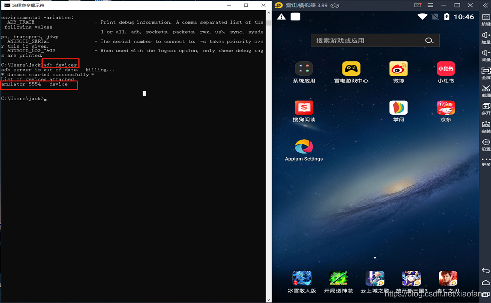491x303 pixels.
Task: Maximize the 雷电模拟器 window
Action: tap(457, 5)
